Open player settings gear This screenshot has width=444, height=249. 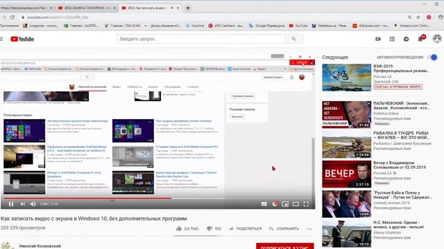[x=275, y=204]
